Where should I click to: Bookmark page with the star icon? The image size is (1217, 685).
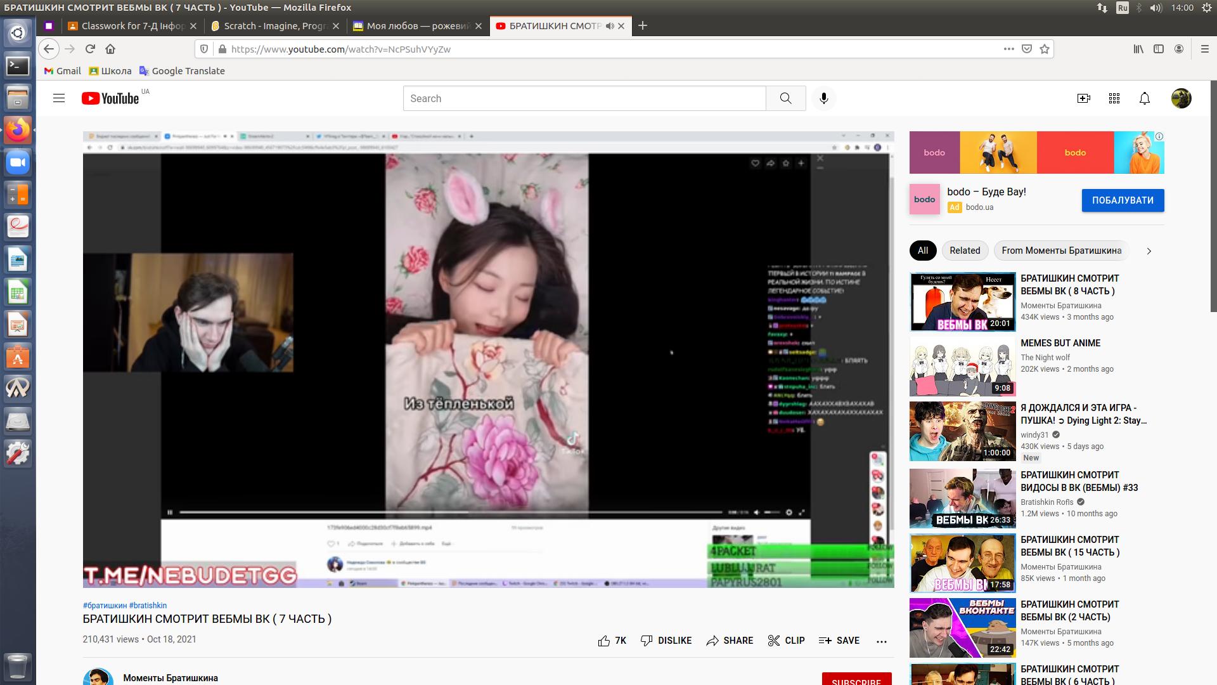click(1045, 49)
